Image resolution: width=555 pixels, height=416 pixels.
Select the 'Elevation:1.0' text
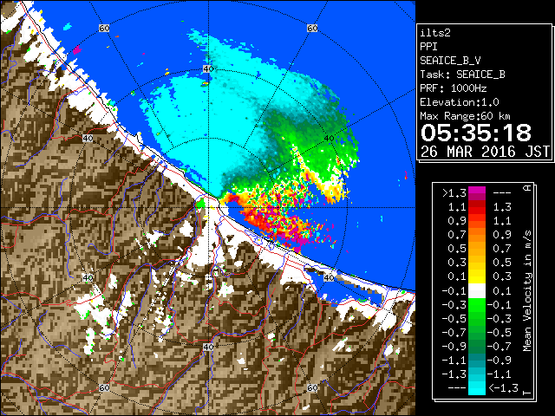(460, 102)
